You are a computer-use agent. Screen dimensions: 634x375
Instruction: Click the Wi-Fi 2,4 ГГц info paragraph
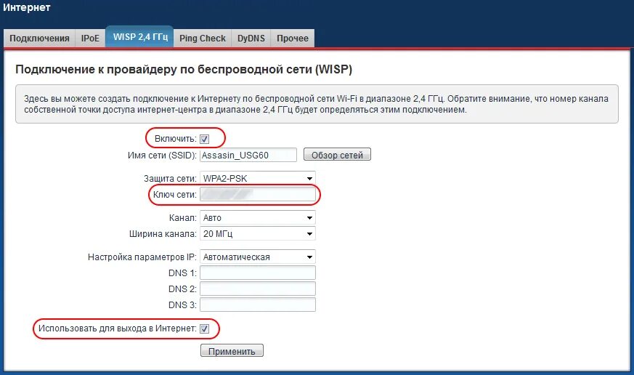click(x=317, y=104)
